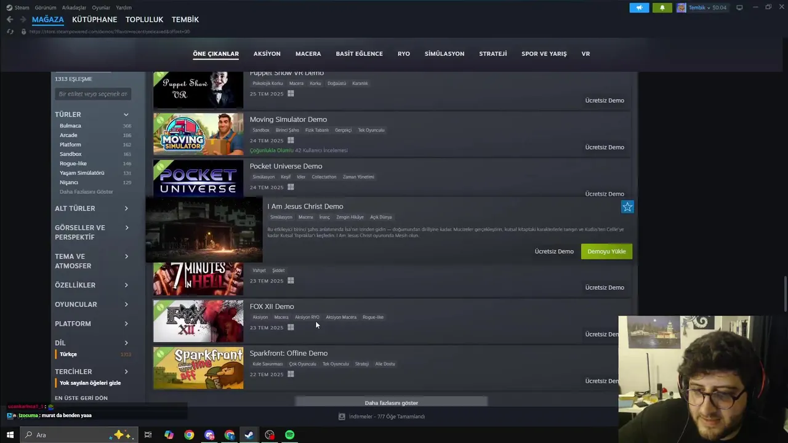Launch Copilot from the taskbar
This screenshot has height=443, width=788.
(x=169, y=435)
